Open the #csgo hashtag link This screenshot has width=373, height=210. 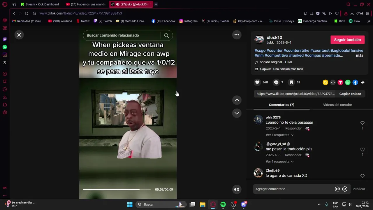point(260,50)
